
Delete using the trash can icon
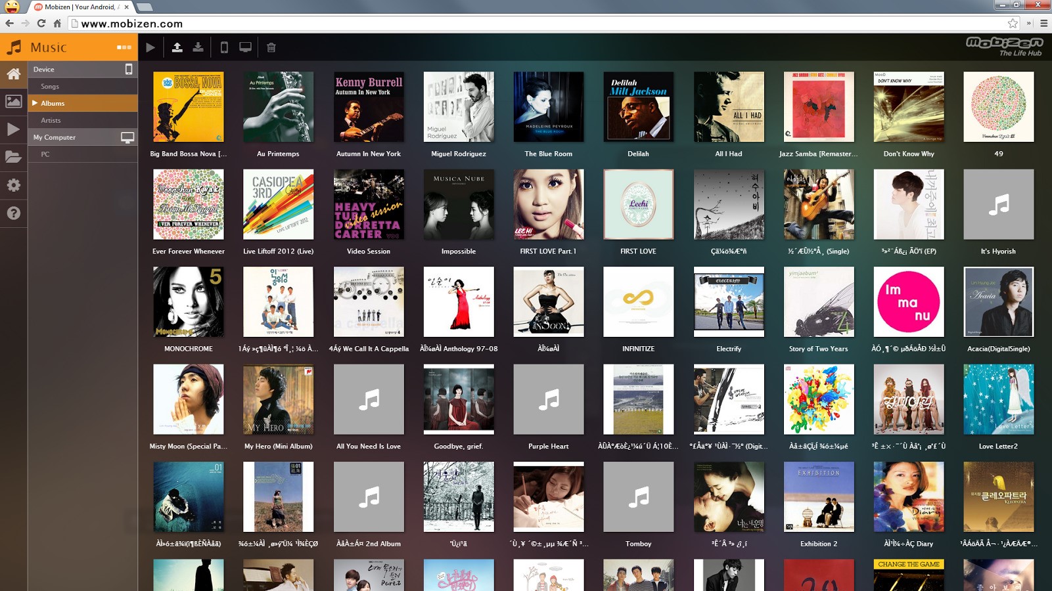pos(271,47)
